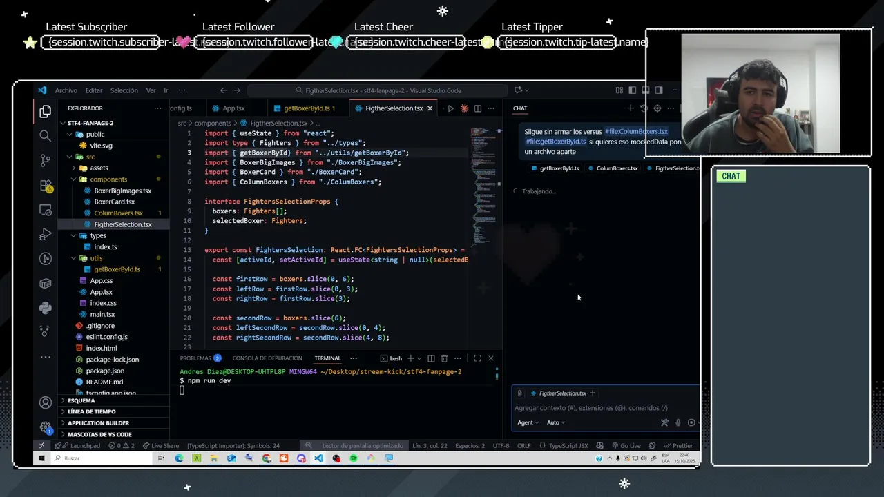This screenshot has width=884, height=497.
Task: Kill terminal with trash icon
Action: pos(444,358)
